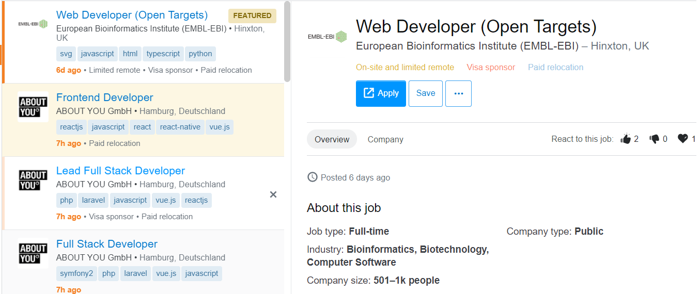Click the EMBL-EBI logo in job list

pos(33,24)
